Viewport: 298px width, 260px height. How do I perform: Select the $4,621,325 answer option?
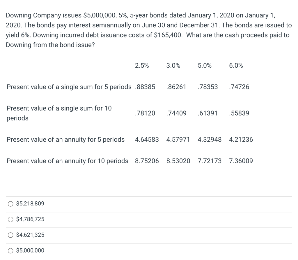tap(10, 235)
